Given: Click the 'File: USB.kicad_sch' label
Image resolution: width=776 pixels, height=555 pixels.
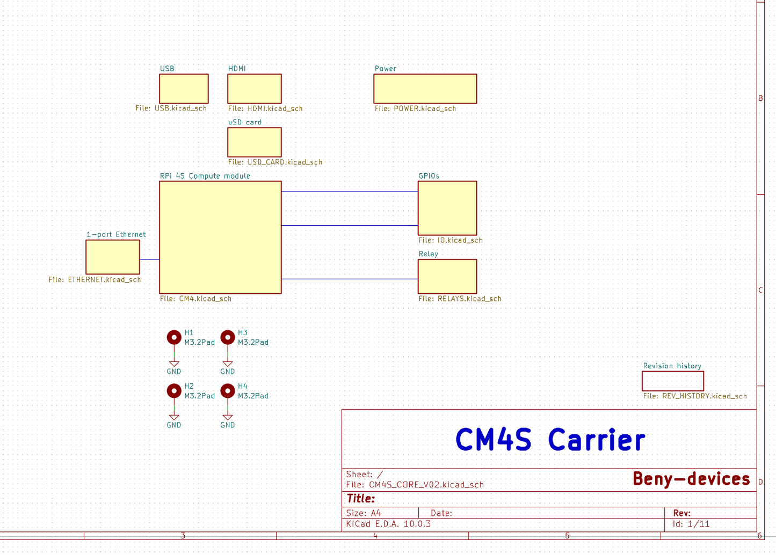Looking at the screenshot, I should coord(171,108).
